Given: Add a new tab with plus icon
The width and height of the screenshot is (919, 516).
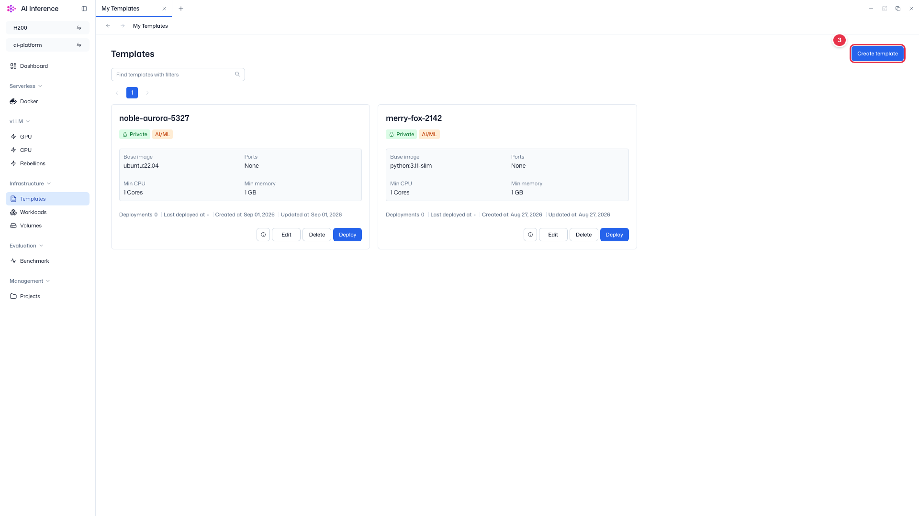Looking at the screenshot, I should 181,9.
